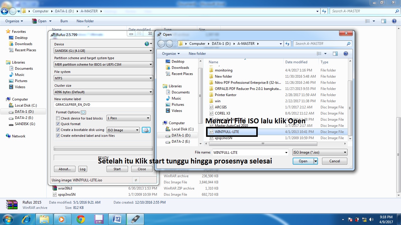
Task: Enable 'Check device for bad blocks' checkbox
Action: [x=58, y=118]
